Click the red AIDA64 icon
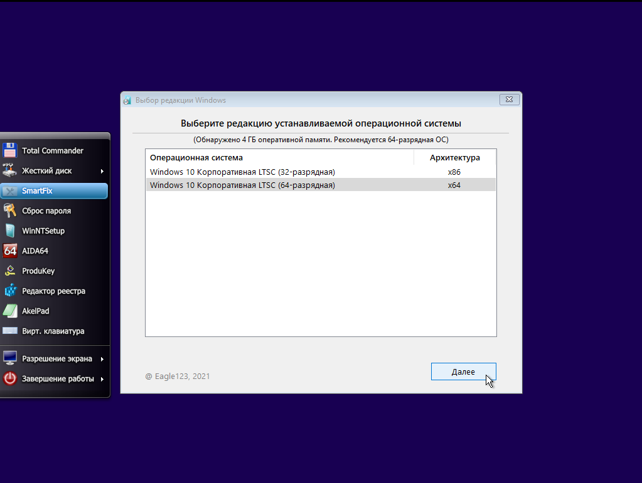The width and height of the screenshot is (642, 483). pos(9,251)
